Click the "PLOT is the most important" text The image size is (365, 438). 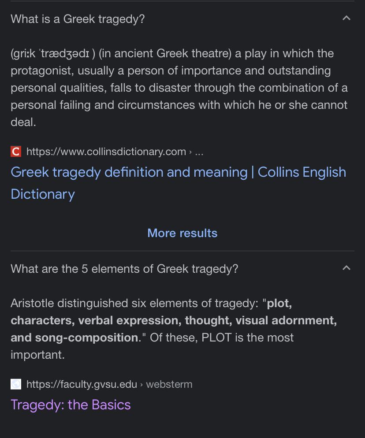pos(152,346)
